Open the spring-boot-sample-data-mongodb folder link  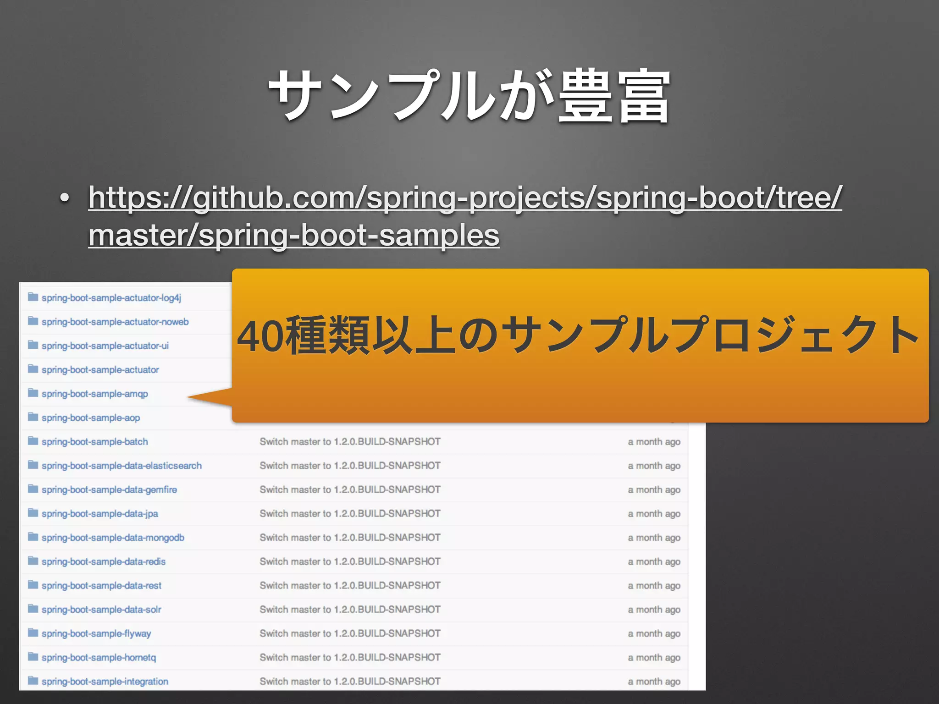pyautogui.click(x=113, y=537)
